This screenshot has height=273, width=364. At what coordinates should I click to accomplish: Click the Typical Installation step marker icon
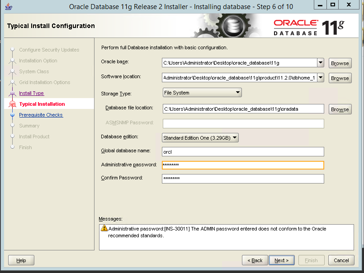pos(13,104)
